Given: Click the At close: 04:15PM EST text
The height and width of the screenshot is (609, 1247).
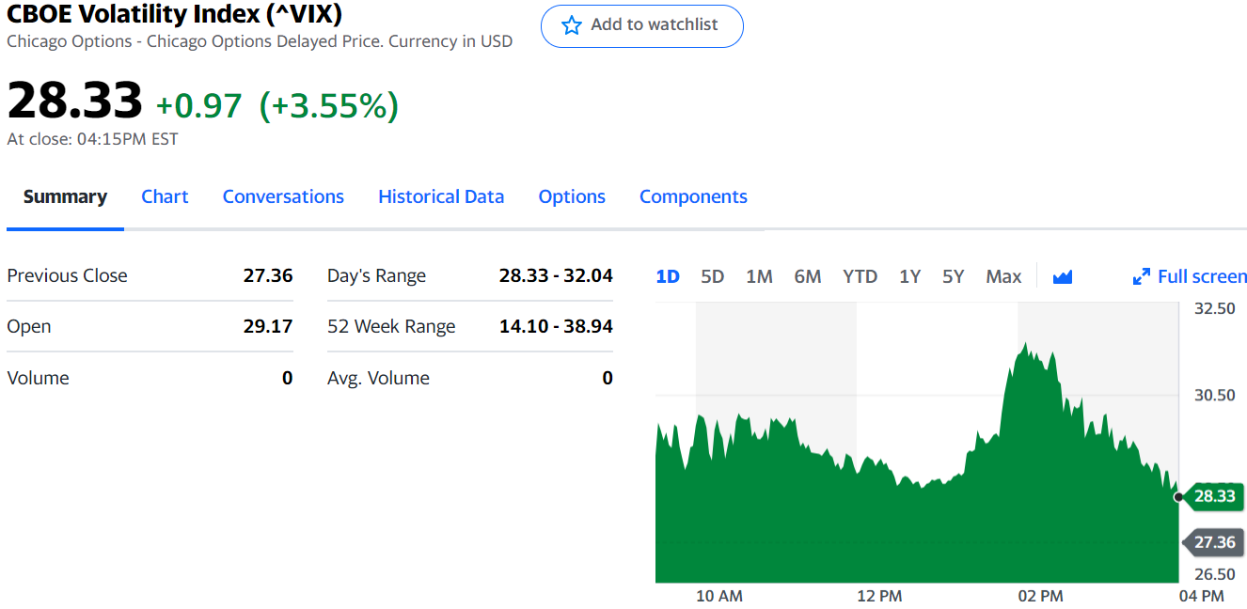Looking at the screenshot, I should (x=92, y=139).
